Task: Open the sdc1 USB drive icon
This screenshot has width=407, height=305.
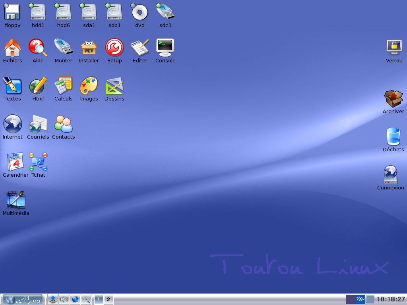Action: coord(165,12)
